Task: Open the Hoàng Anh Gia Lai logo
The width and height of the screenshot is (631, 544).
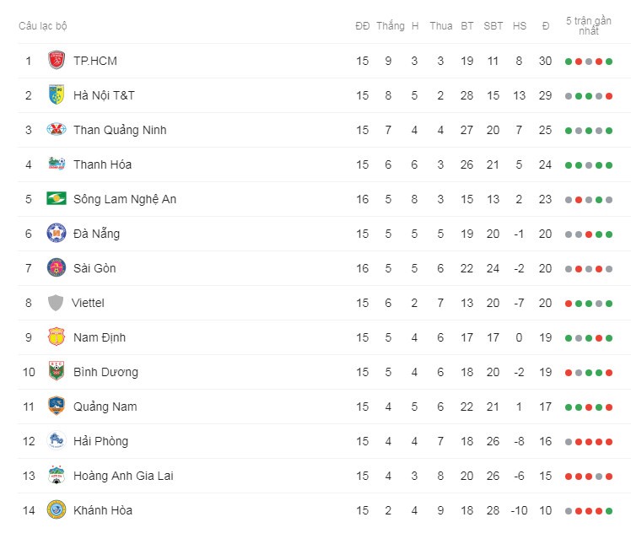Action: [x=57, y=475]
